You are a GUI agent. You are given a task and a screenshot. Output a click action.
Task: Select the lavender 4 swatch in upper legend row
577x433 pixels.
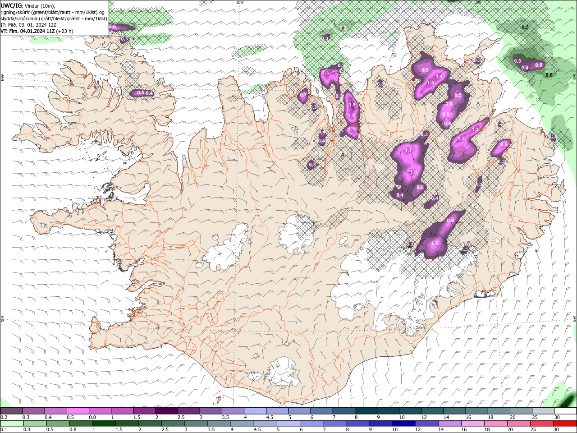(254, 411)
